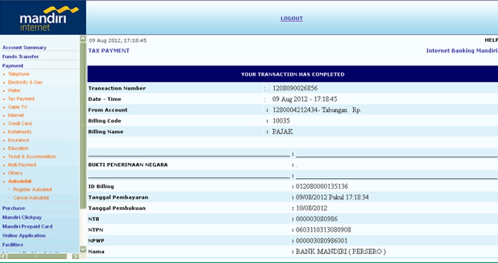The width and height of the screenshot is (498, 263).
Task: Click Tanggal Pembayaran value 09/08/2012
Action: [311, 197]
